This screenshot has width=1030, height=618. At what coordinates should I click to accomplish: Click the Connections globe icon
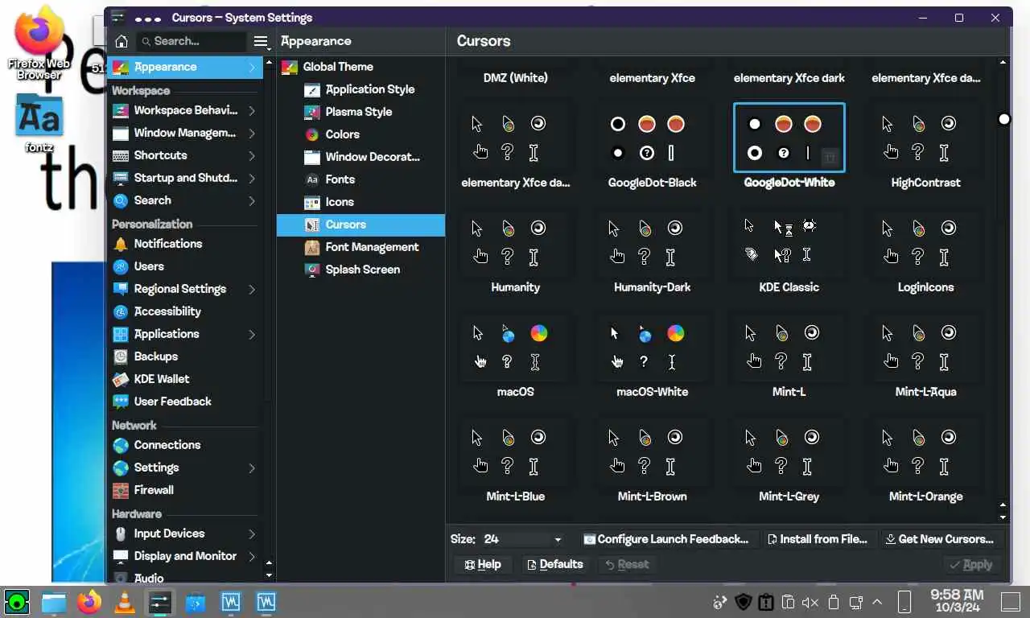click(121, 445)
